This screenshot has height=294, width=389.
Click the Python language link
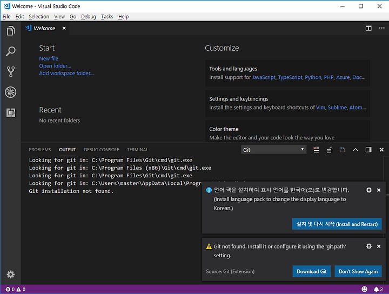pos(313,77)
